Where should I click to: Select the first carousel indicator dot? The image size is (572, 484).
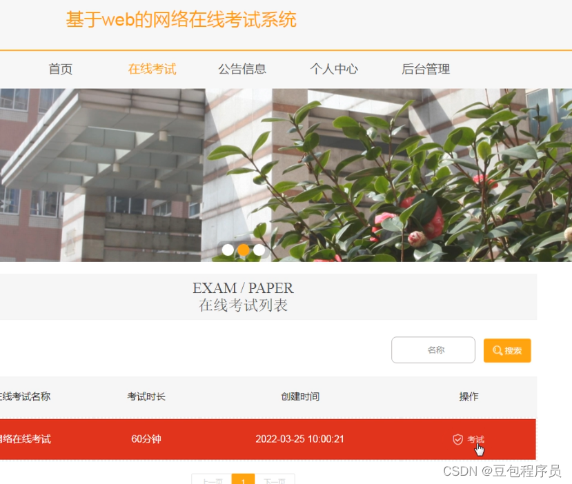tap(228, 250)
